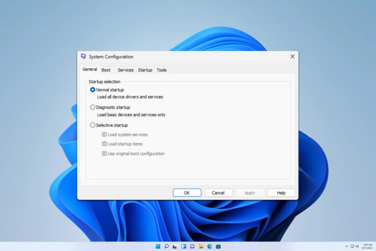Image resolution: width=376 pixels, height=251 pixels.
Task: Open taskbar Search
Action: (167, 247)
